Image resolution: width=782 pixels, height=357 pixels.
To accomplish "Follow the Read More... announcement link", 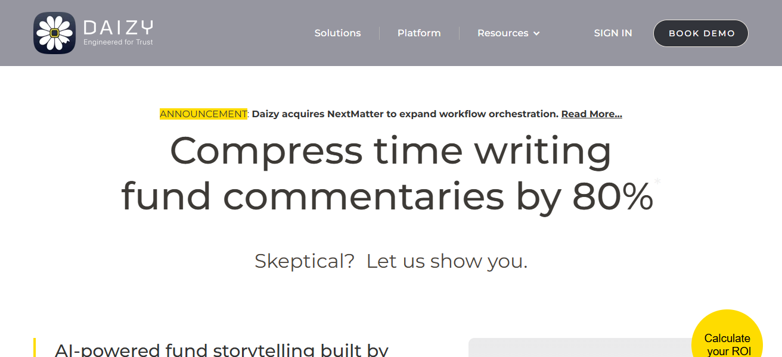I will point(591,114).
